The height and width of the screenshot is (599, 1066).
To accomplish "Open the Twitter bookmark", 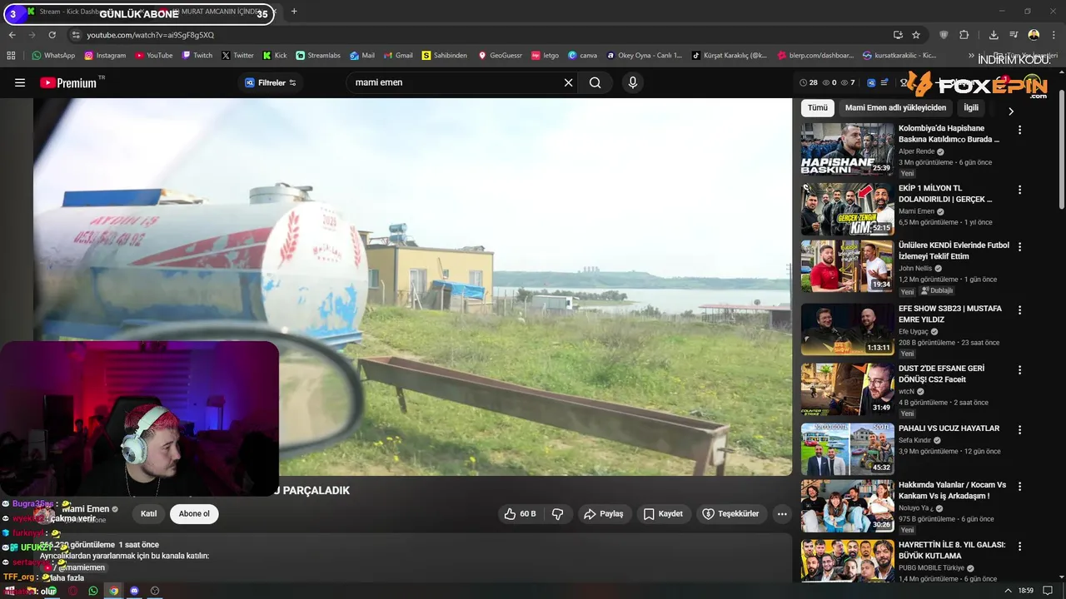I will point(237,56).
